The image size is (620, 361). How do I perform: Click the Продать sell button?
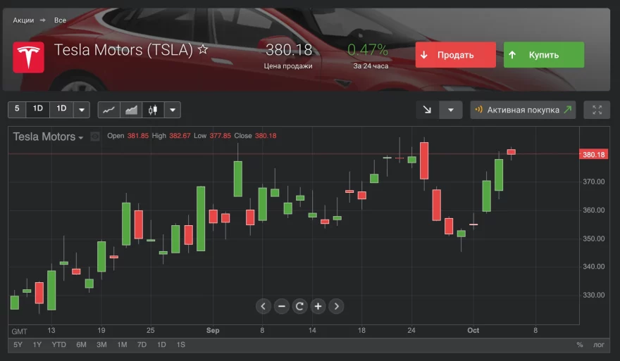point(456,55)
